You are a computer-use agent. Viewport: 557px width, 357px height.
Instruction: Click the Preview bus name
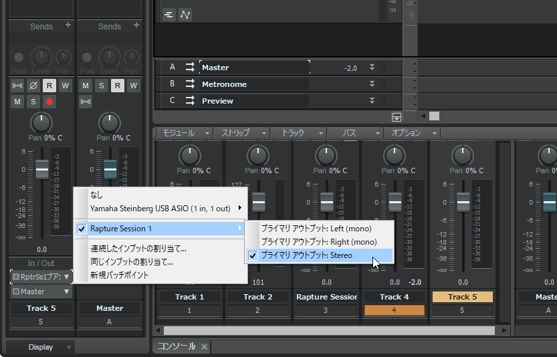tap(217, 101)
